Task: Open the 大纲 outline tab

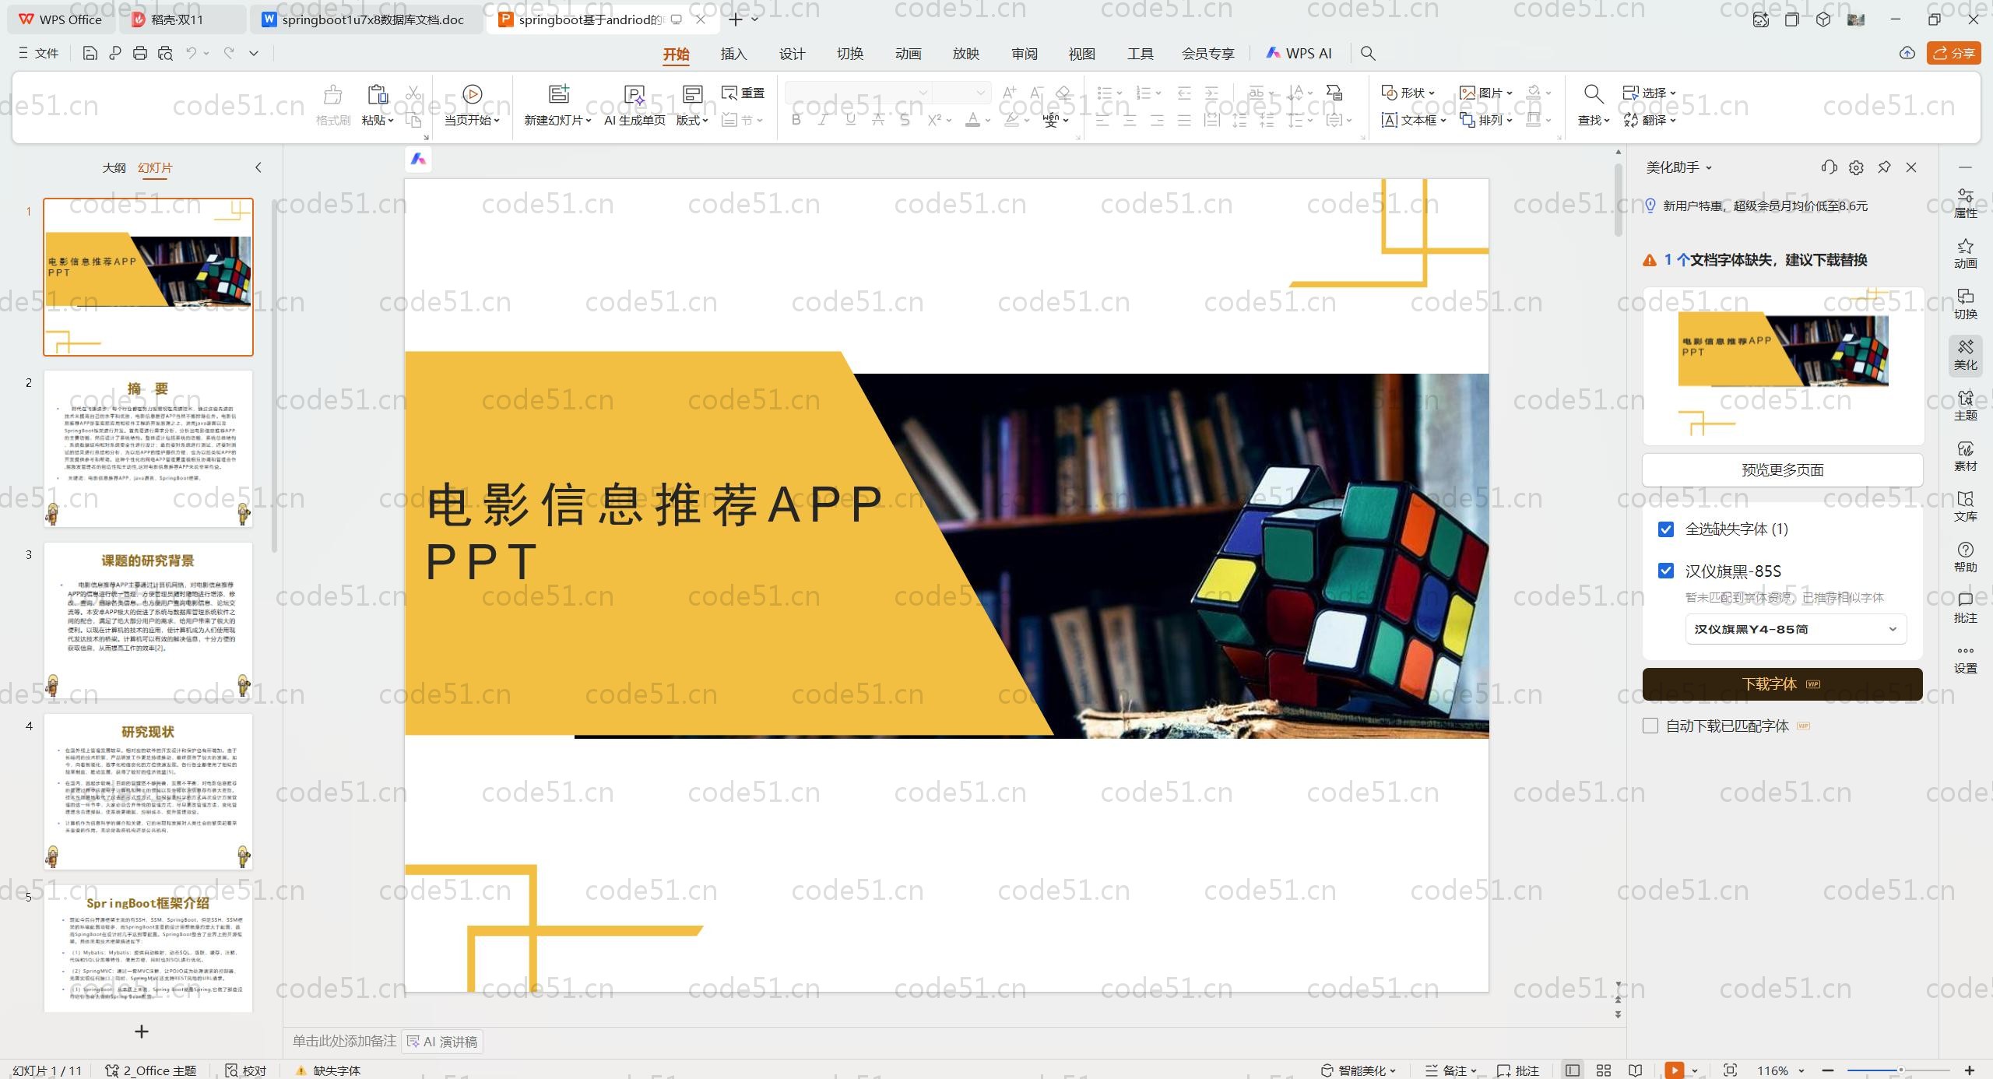Action: pyautogui.click(x=114, y=167)
